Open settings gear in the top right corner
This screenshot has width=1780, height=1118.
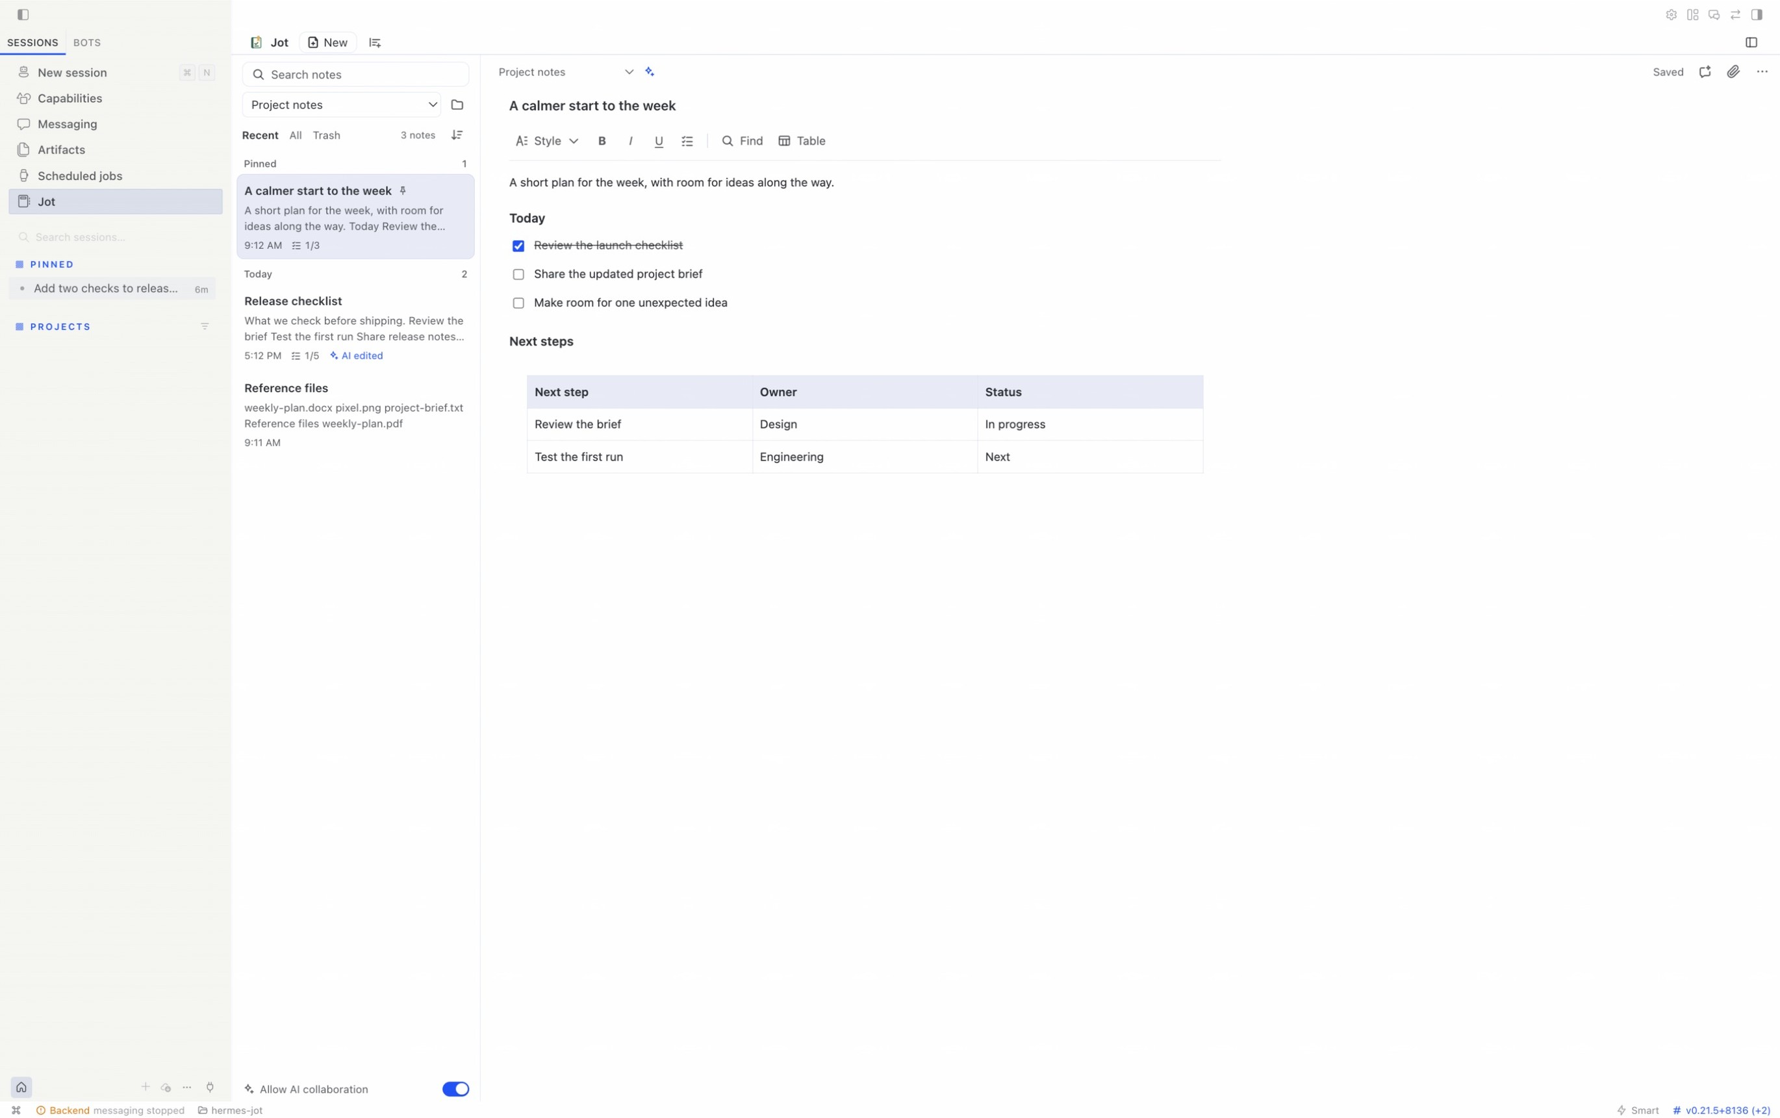tap(1672, 14)
